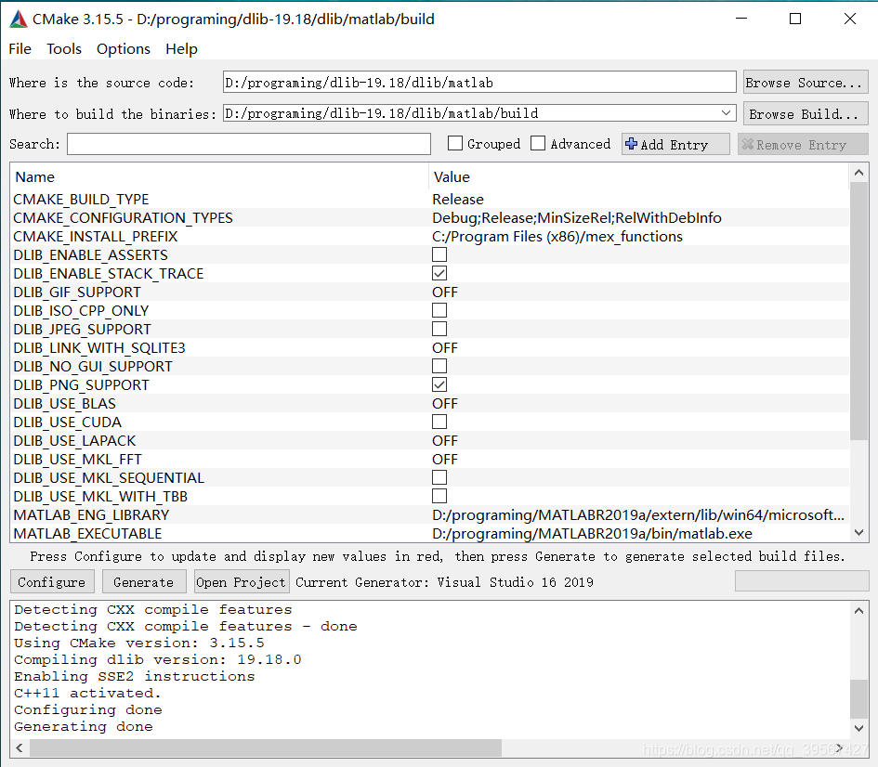Click Browse Source button
Viewport: 878px width, 767px height.
coord(805,82)
